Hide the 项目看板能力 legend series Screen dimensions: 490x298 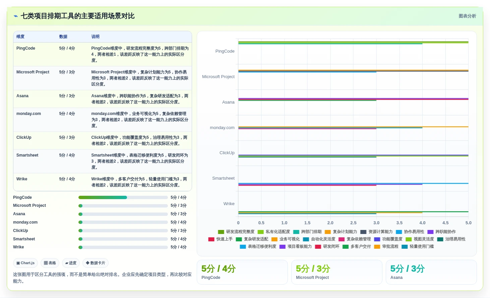point(296,247)
